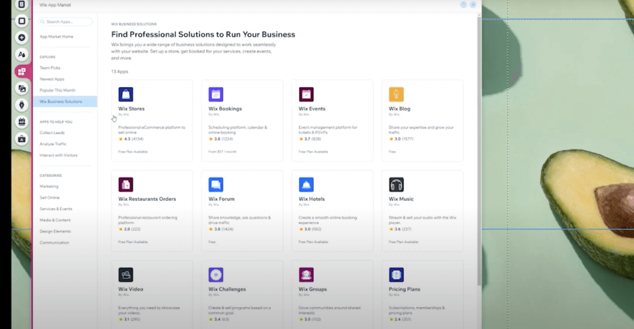Open Interact with Visitors category
The image size is (634, 329).
58,155
